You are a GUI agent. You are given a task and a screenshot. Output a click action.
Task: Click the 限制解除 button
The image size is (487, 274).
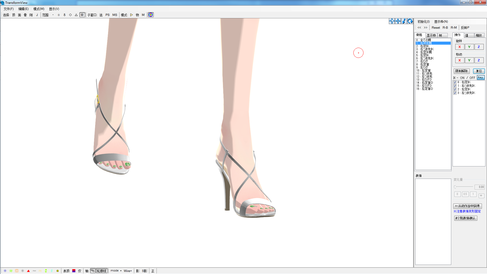(462, 71)
